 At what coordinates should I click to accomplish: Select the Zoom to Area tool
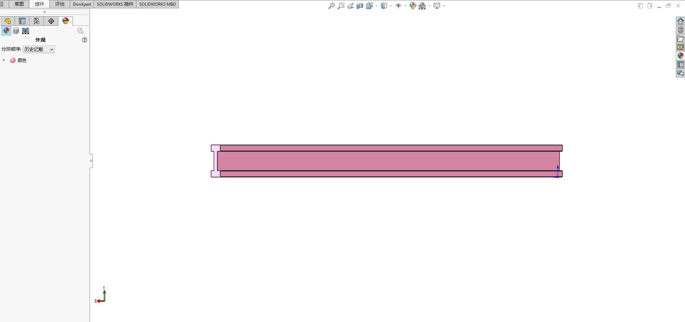(341, 6)
